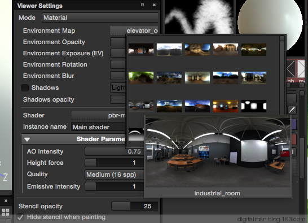Click the brush stroke alpha preview
Viewport: 308px width, 223px height.
[x=199, y=17]
